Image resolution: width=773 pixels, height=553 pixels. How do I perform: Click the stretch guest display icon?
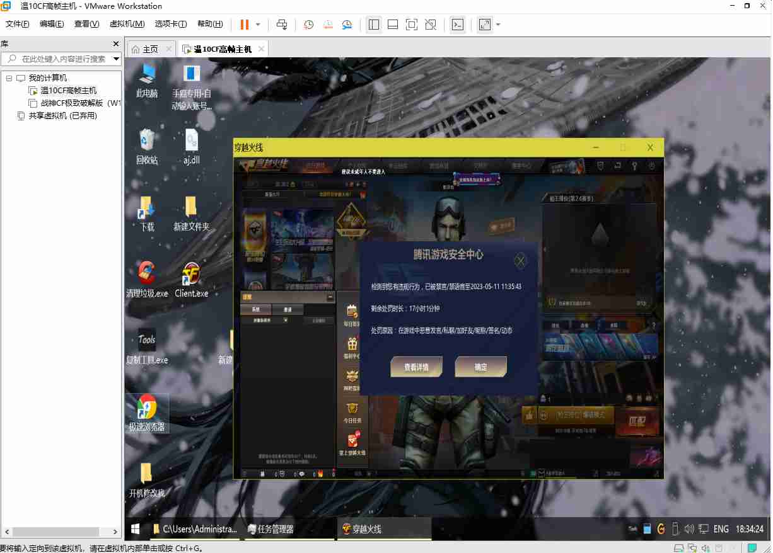point(484,25)
